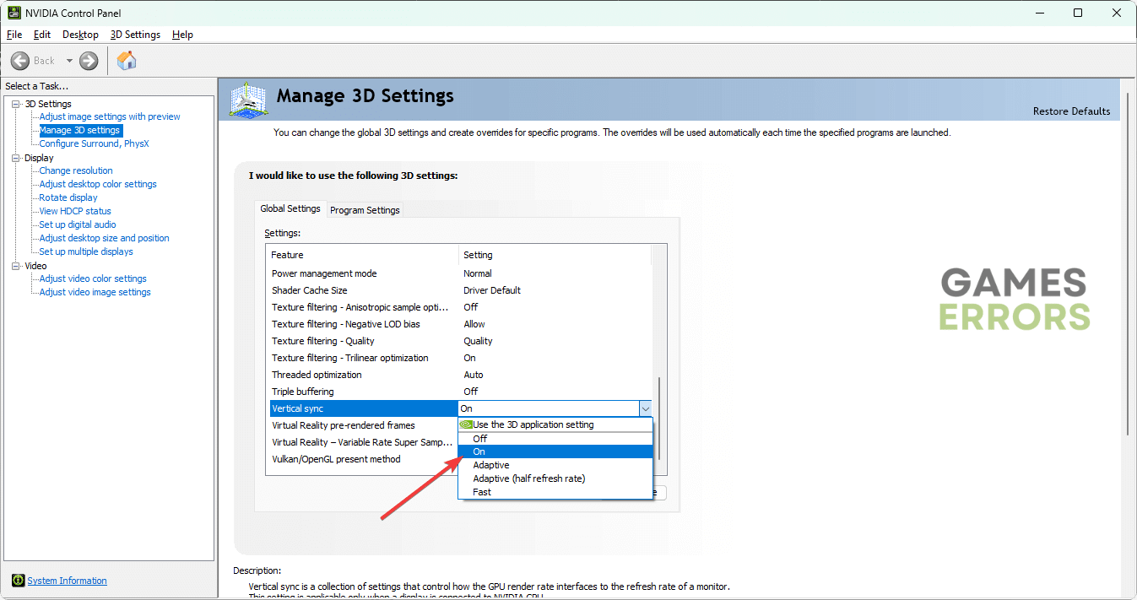Open the System Information link
Image resolution: width=1137 pixels, height=600 pixels.
pos(68,581)
